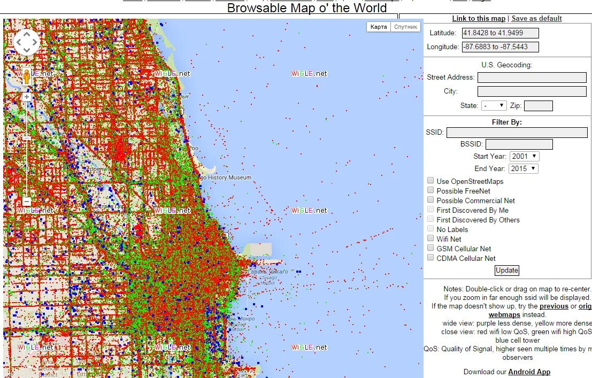Screen dimensions: 592x378
Task: Click the Zip code field
Action: [x=539, y=106]
